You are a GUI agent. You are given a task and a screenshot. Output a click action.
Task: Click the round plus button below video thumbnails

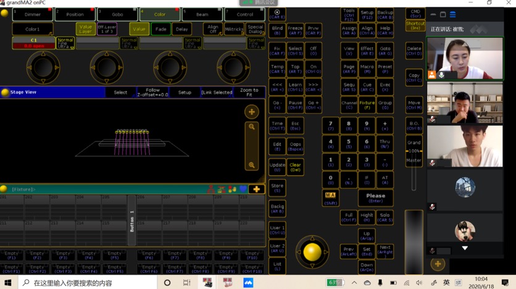click(438, 264)
